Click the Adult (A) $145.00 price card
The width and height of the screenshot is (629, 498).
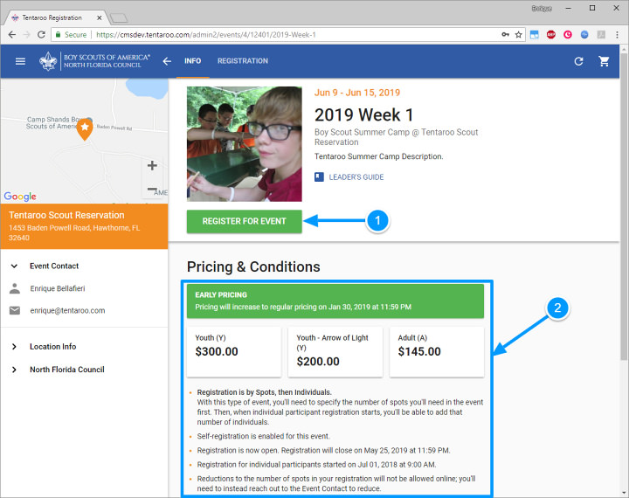(437, 352)
